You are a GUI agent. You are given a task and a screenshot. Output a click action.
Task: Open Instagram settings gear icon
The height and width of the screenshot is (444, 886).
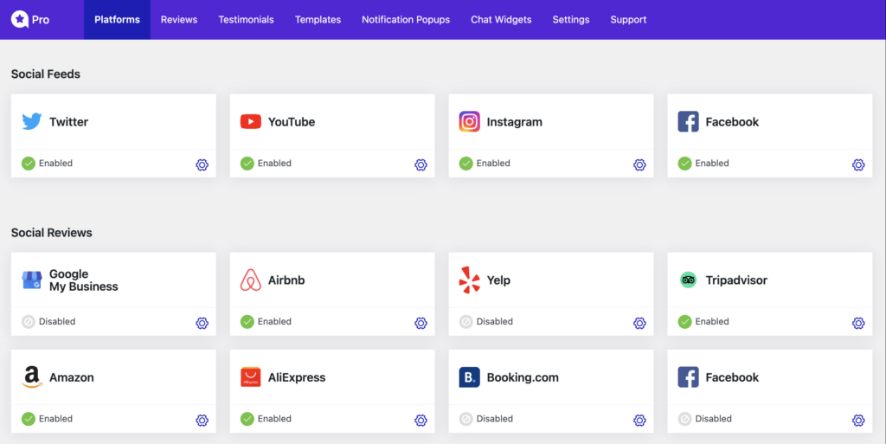pyautogui.click(x=639, y=165)
